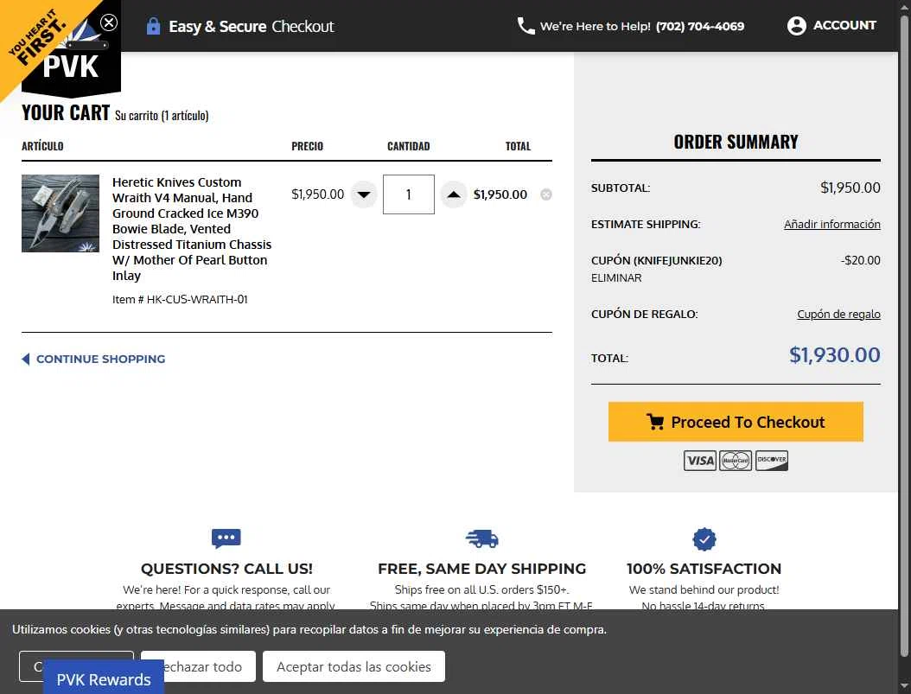The height and width of the screenshot is (694, 911).
Task: Open the Account user icon
Action: [x=797, y=26]
